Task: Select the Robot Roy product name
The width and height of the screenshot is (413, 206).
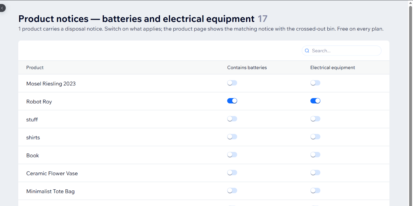Action: (x=39, y=102)
